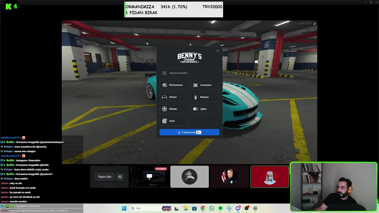Click the Yayını izle button
The height and width of the screenshot is (213, 379).
point(105,177)
